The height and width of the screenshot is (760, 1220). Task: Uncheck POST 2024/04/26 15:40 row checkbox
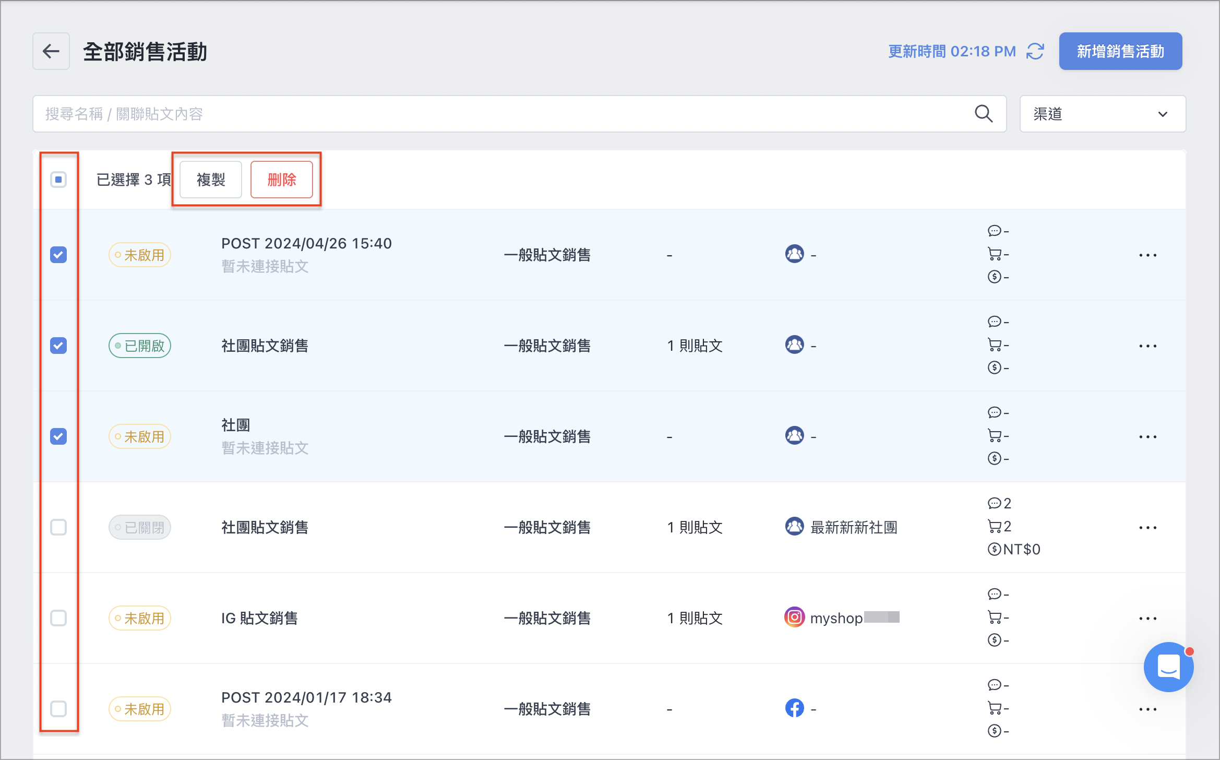tap(58, 255)
